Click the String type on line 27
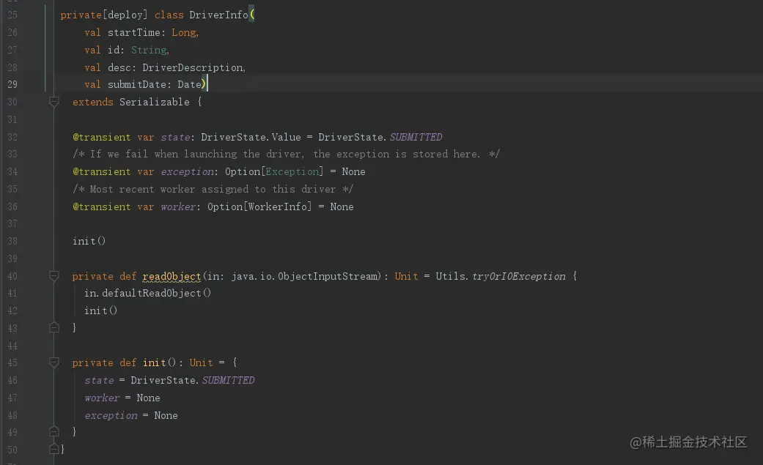The width and height of the screenshot is (763, 465). click(x=148, y=50)
